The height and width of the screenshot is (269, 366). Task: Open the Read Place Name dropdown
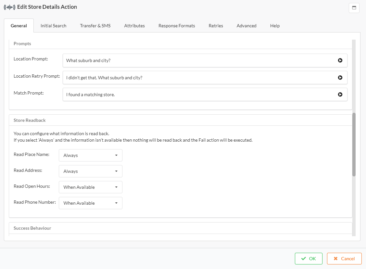pyautogui.click(x=90, y=155)
